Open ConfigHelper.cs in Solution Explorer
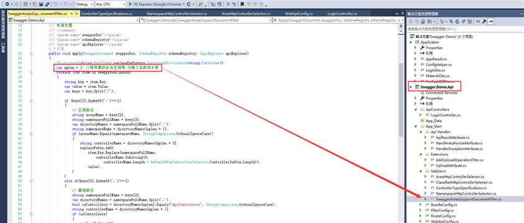This screenshot has height=223, width=524. [x=438, y=64]
